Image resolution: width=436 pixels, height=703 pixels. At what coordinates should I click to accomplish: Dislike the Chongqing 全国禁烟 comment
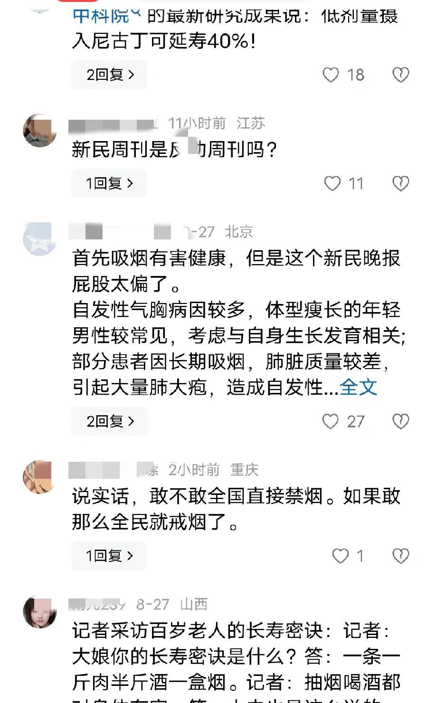click(x=401, y=556)
